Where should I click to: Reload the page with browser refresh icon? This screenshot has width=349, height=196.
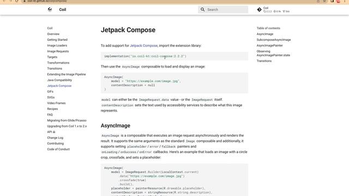pyautogui.click(x=17, y=1)
